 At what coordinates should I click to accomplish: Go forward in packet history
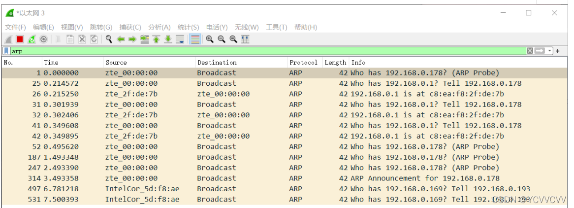(132, 39)
